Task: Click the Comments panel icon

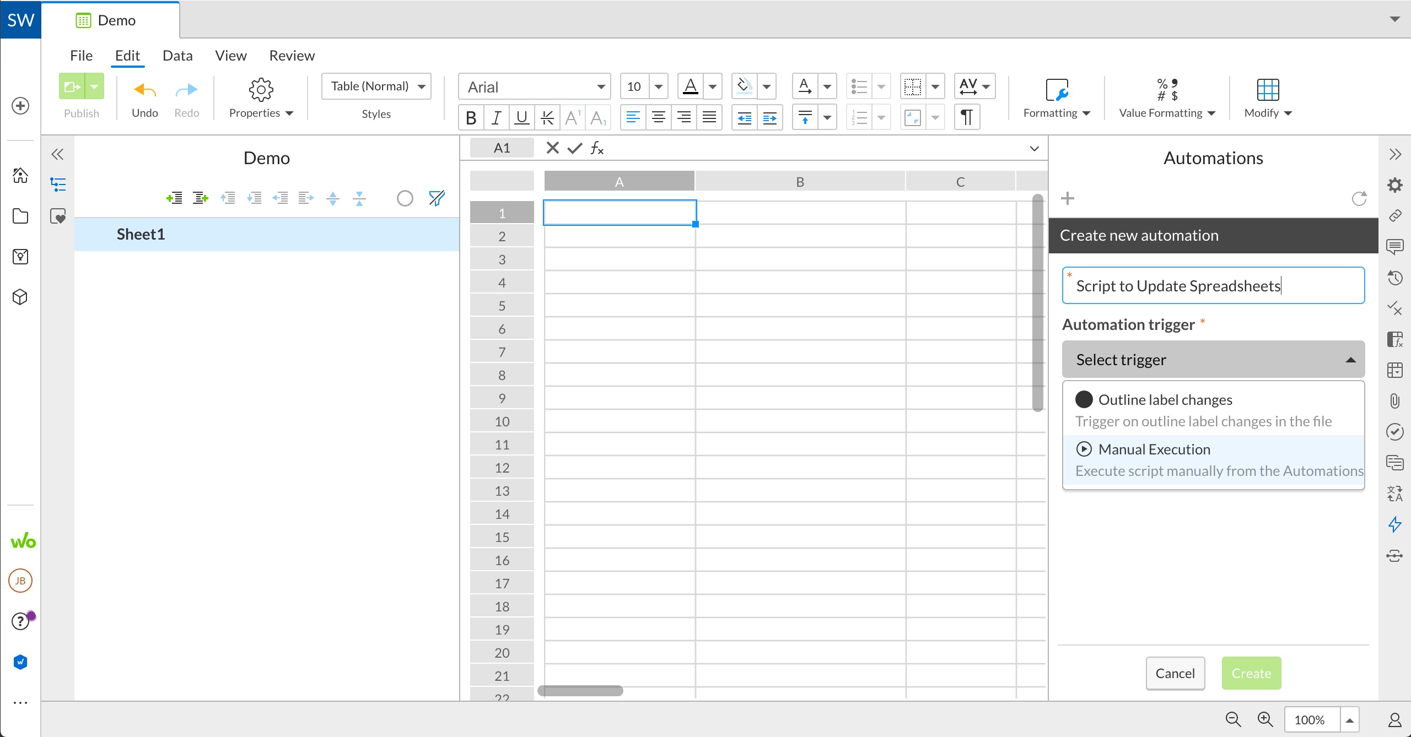Action: [x=1394, y=246]
